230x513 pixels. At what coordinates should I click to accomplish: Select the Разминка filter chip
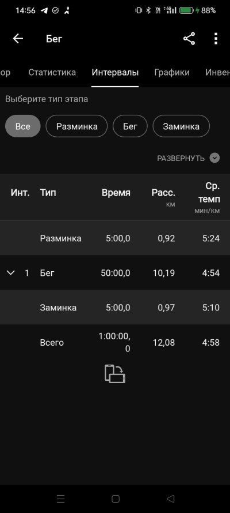76,126
